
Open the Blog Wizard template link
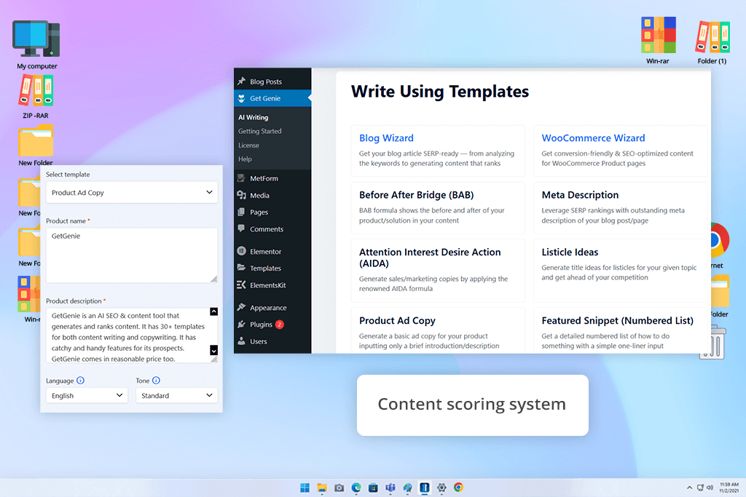386,138
